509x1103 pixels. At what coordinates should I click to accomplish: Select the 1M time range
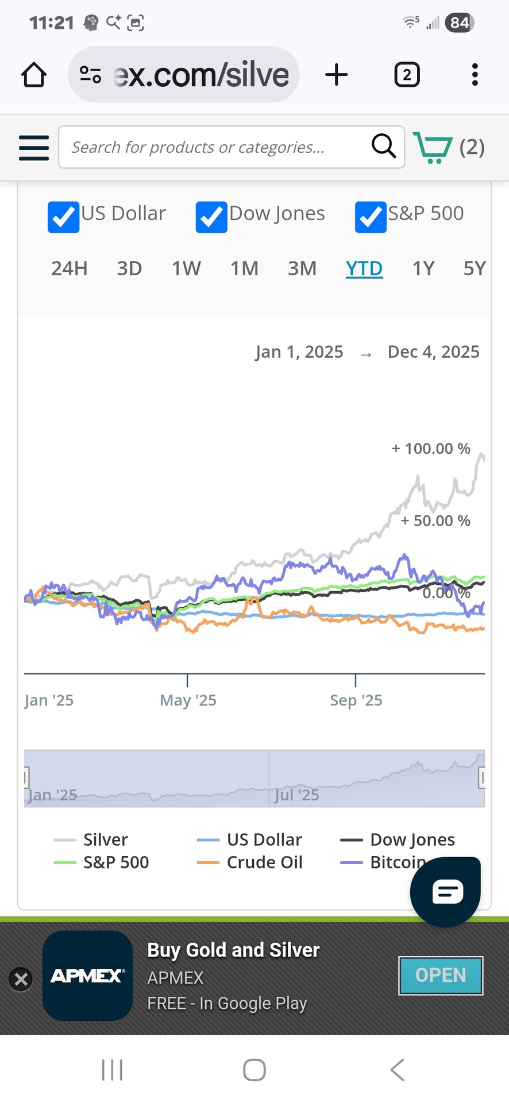pos(244,268)
